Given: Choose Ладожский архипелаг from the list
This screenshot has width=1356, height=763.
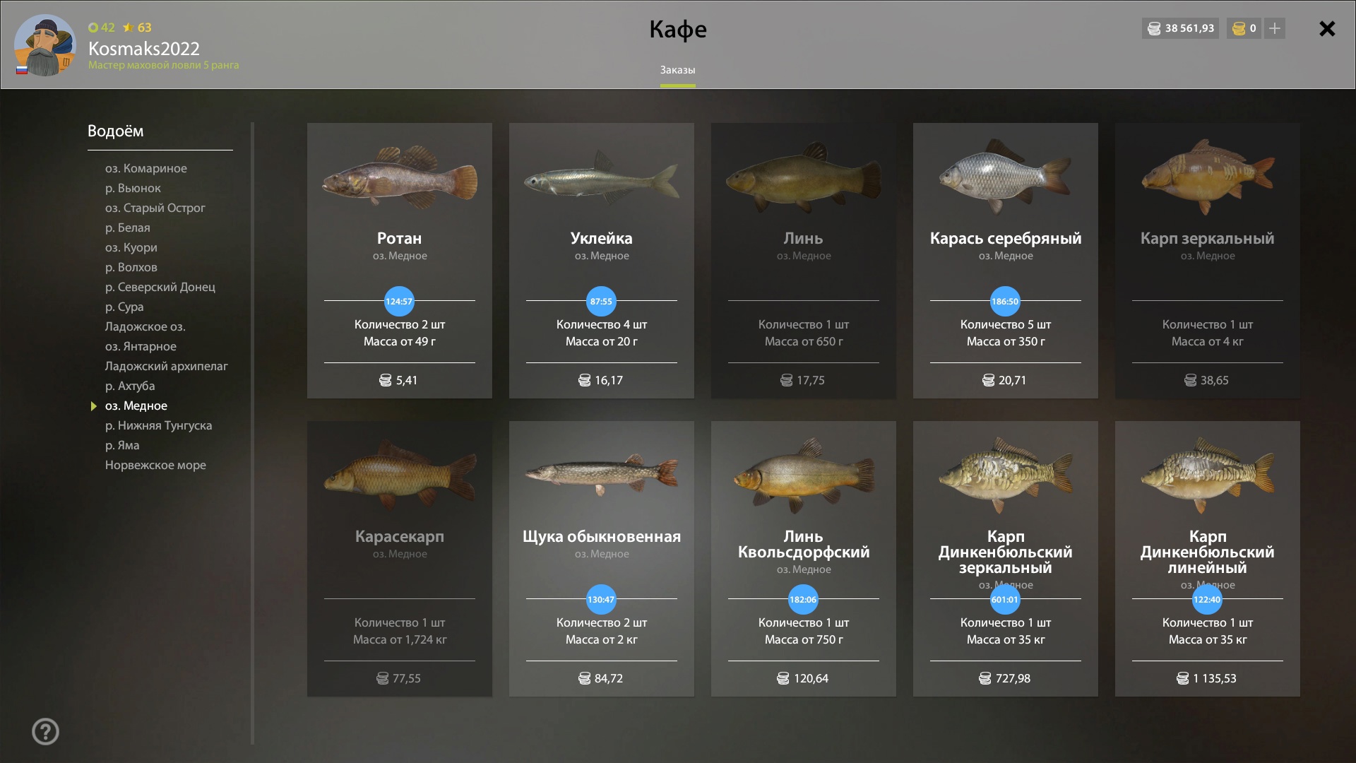Looking at the screenshot, I should (167, 366).
